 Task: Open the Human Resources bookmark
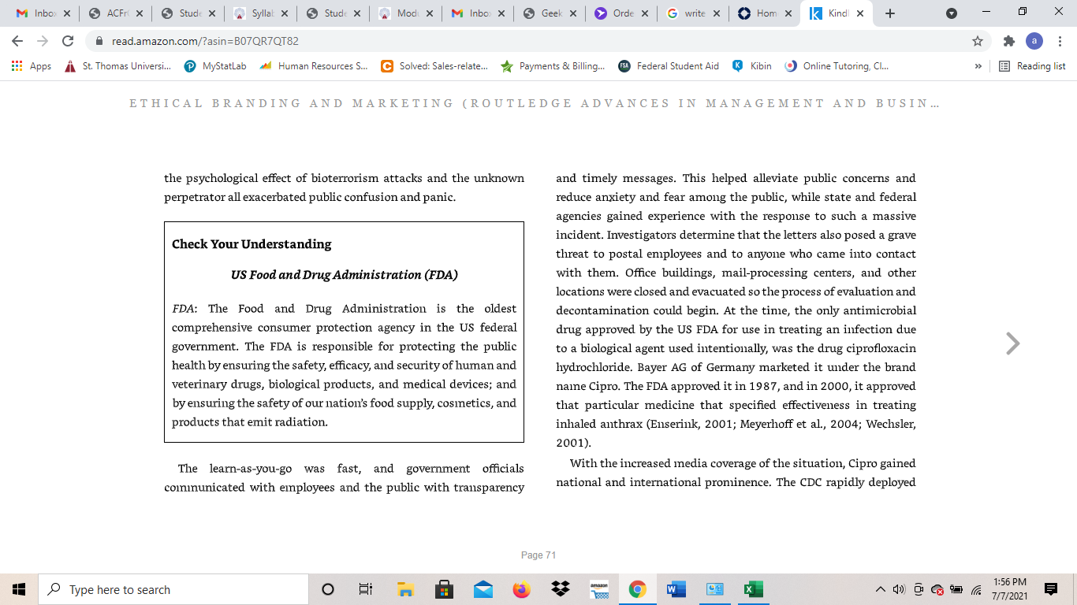point(314,66)
